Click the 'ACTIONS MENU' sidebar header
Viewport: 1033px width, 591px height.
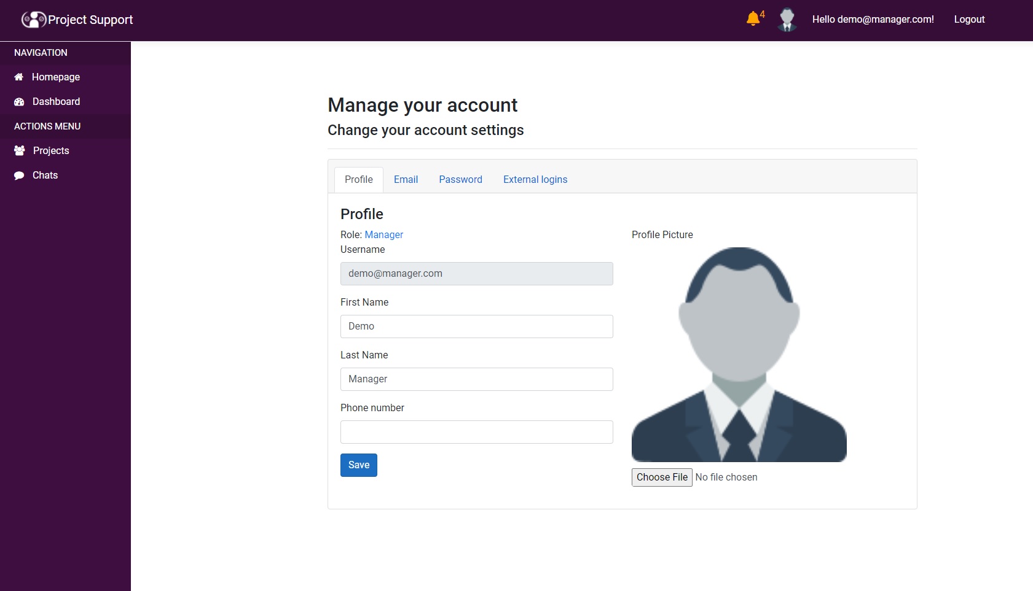(47, 126)
